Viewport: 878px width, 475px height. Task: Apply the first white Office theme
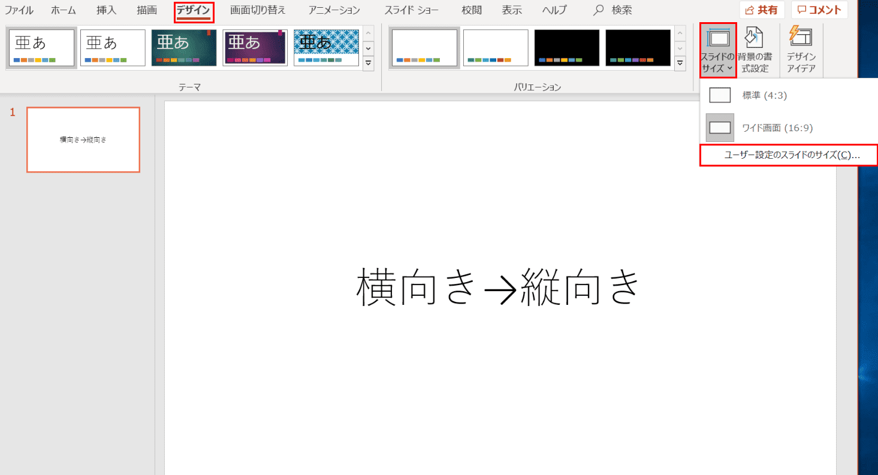[x=41, y=48]
